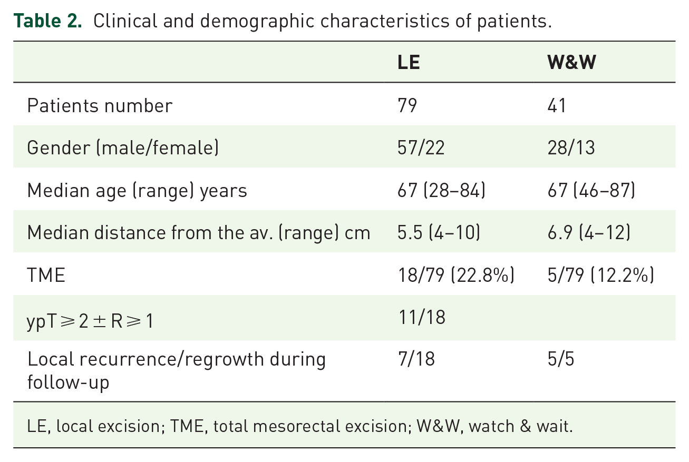
Task: Select the LE column header
Action: tap(409, 63)
